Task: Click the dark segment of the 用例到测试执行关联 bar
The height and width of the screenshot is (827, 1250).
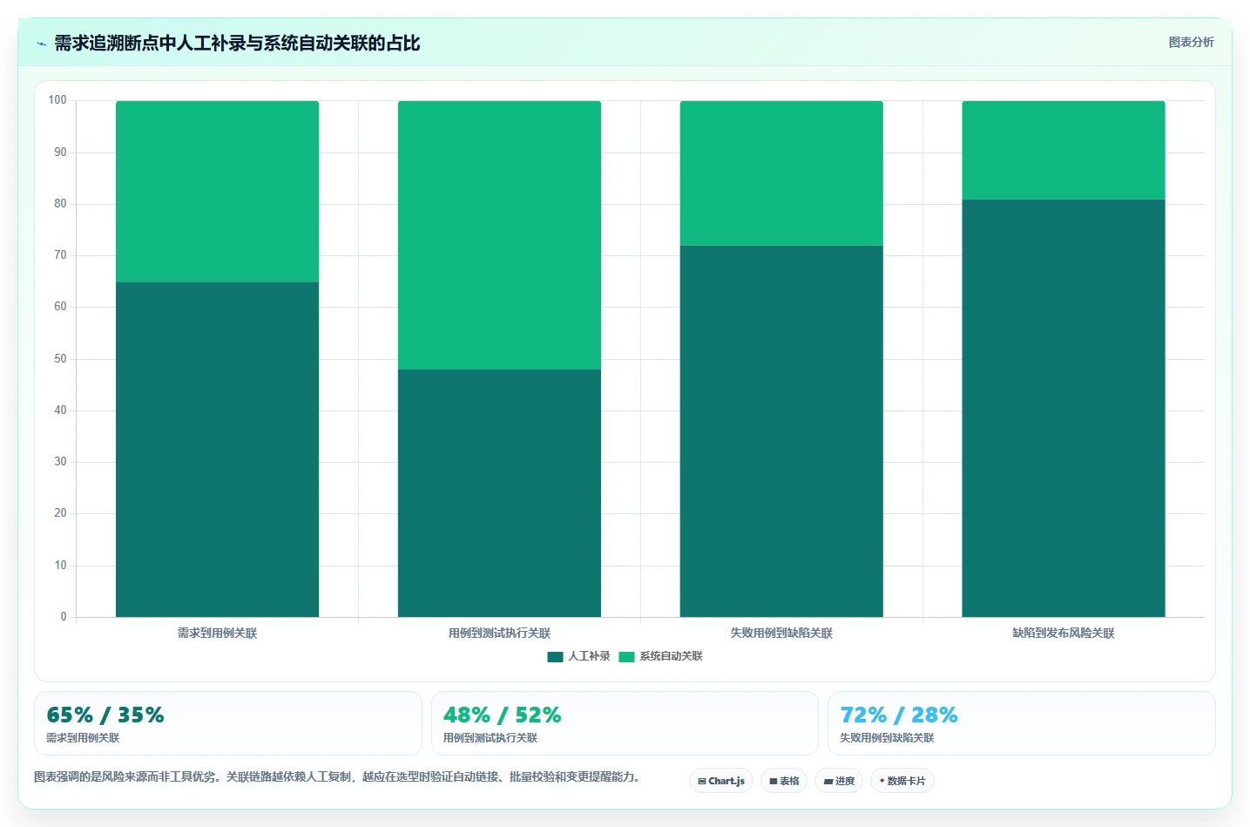Action: click(x=499, y=493)
